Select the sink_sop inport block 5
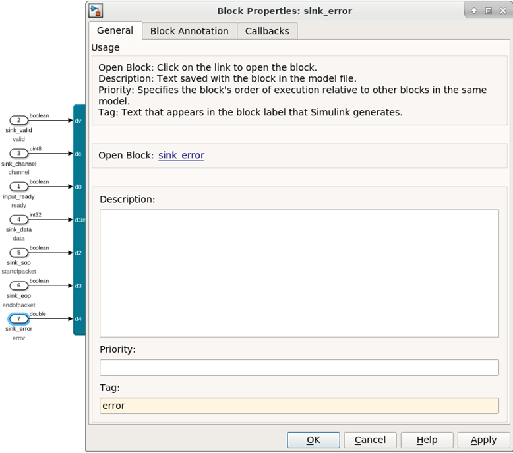Screen dimensions: 513x453 pos(18,252)
